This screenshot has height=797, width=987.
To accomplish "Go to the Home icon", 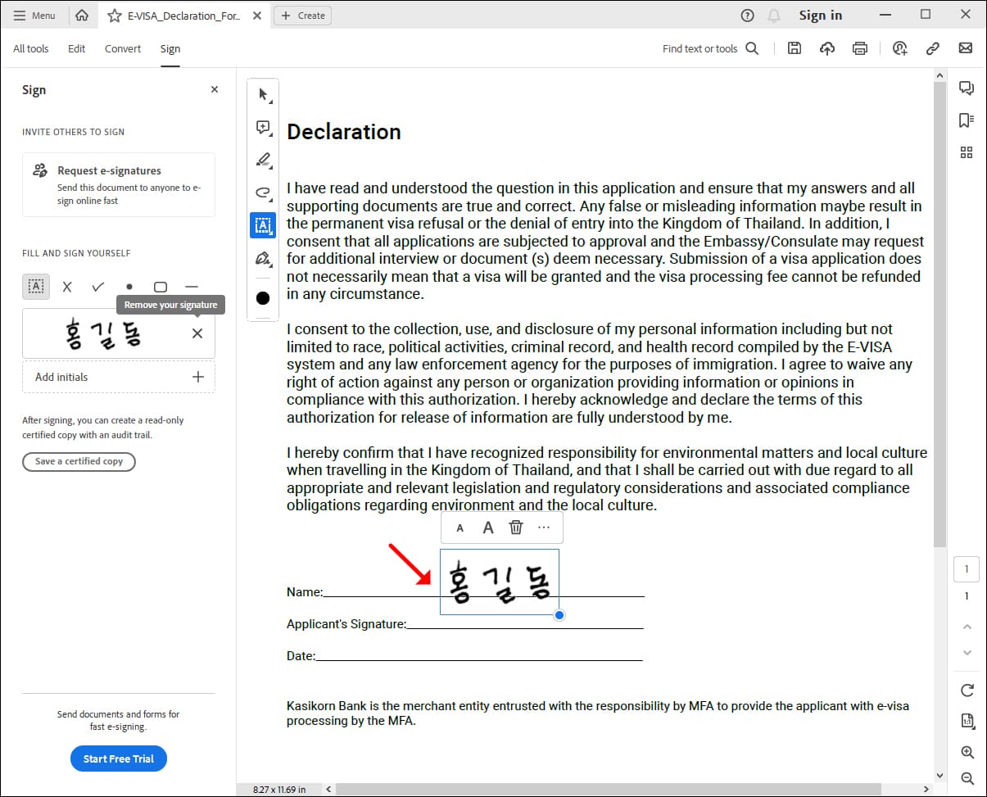I will point(82,16).
